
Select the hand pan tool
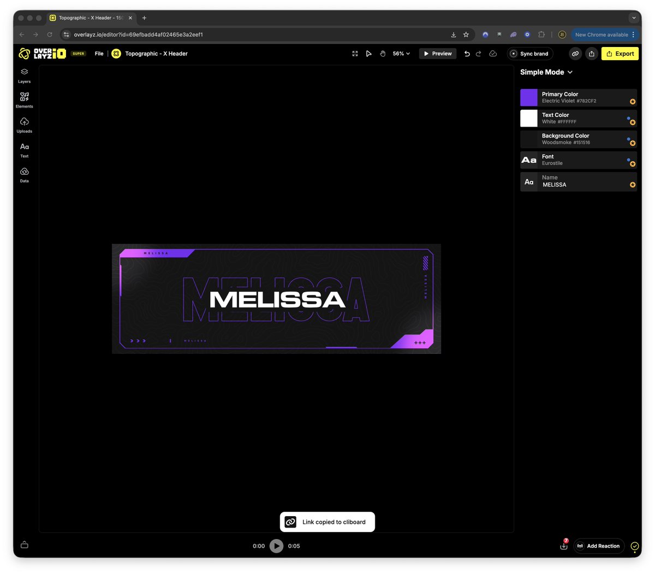[383, 54]
